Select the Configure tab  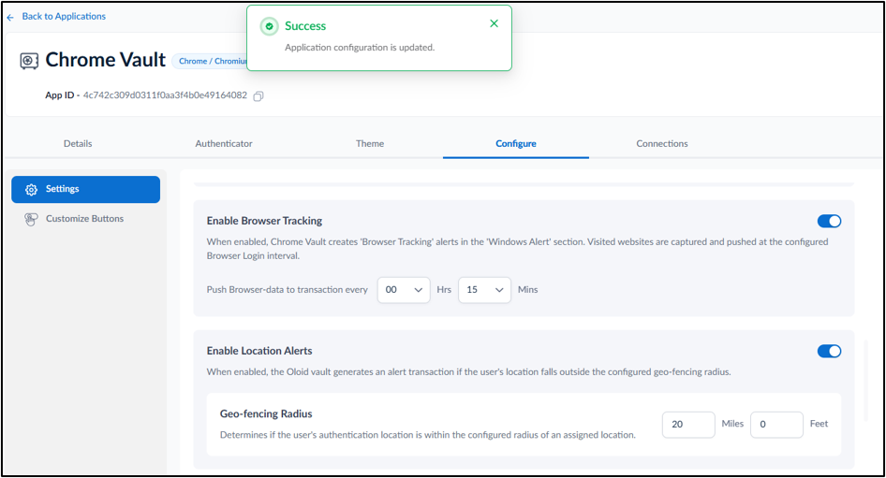516,143
